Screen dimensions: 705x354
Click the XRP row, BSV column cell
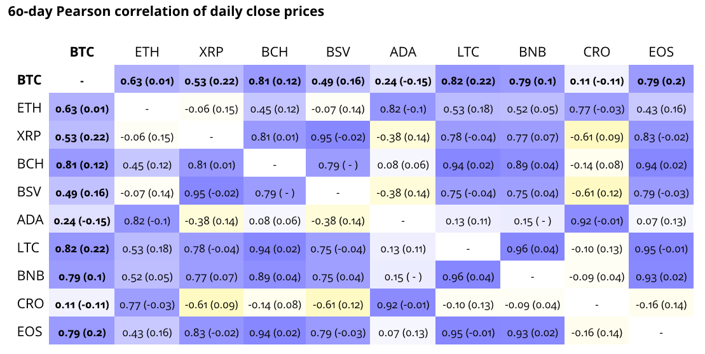339,137
